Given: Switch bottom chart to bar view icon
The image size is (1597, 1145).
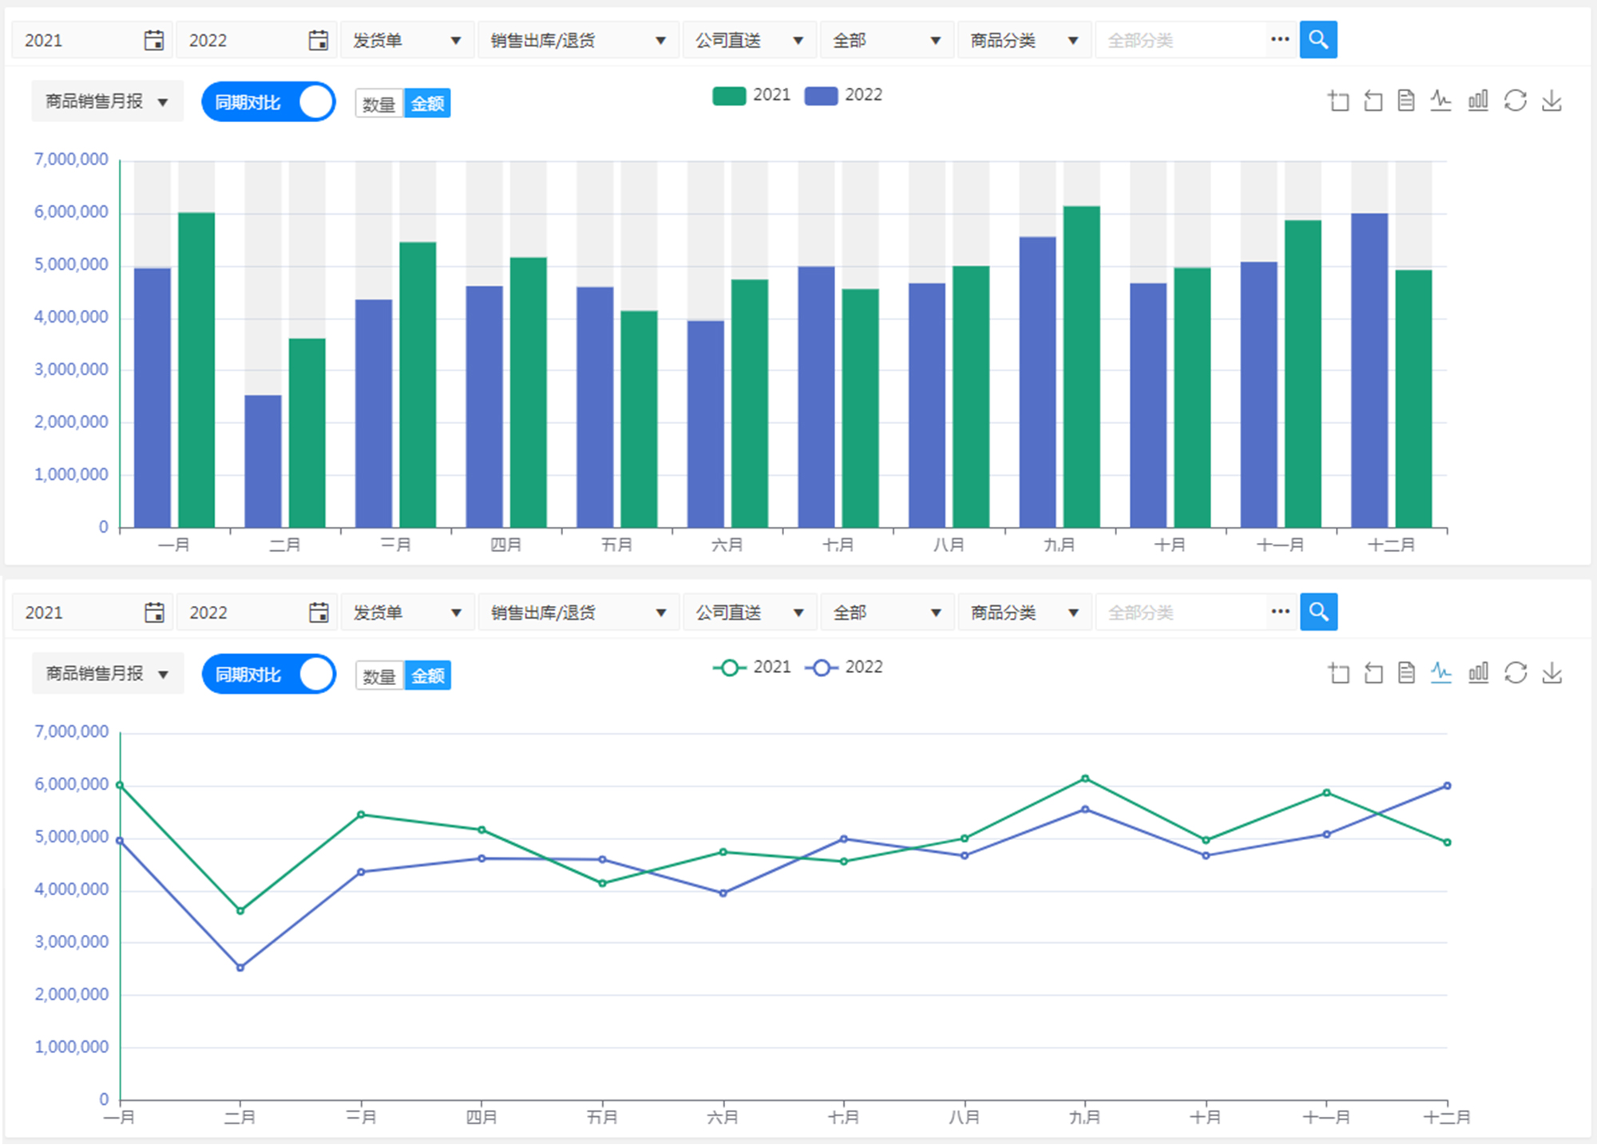Looking at the screenshot, I should (1478, 673).
